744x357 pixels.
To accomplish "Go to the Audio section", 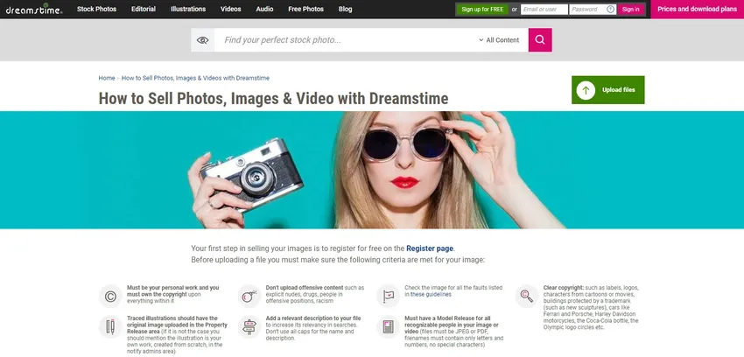I will point(264,9).
